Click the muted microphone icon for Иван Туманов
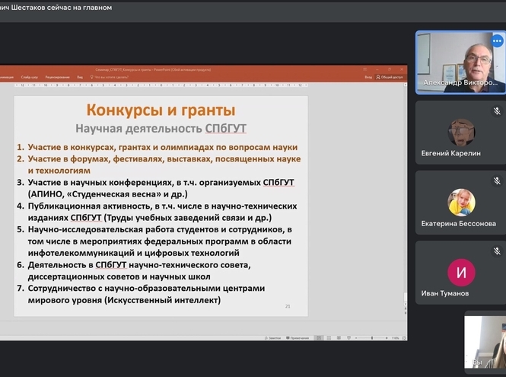 coord(497,251)
